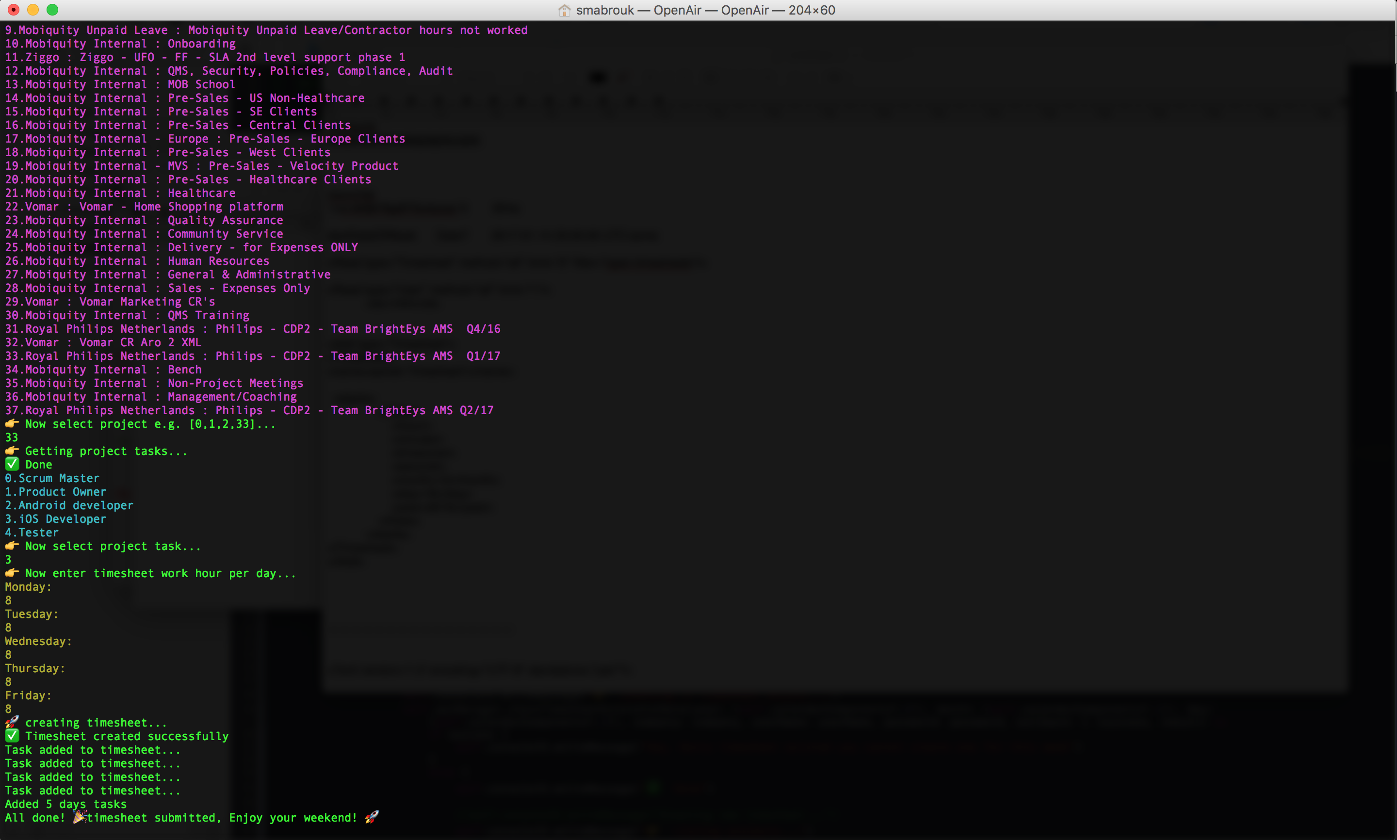Click the '0.Scrum Master' task entry
This screenshot has height=840, width=1397.
pyautogui.click(x=52, y=478)
